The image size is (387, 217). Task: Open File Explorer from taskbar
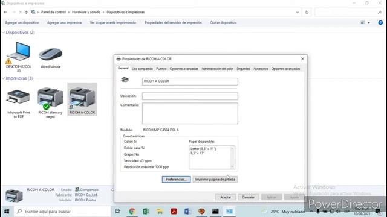pyautogui.click(x=160, y=212)
